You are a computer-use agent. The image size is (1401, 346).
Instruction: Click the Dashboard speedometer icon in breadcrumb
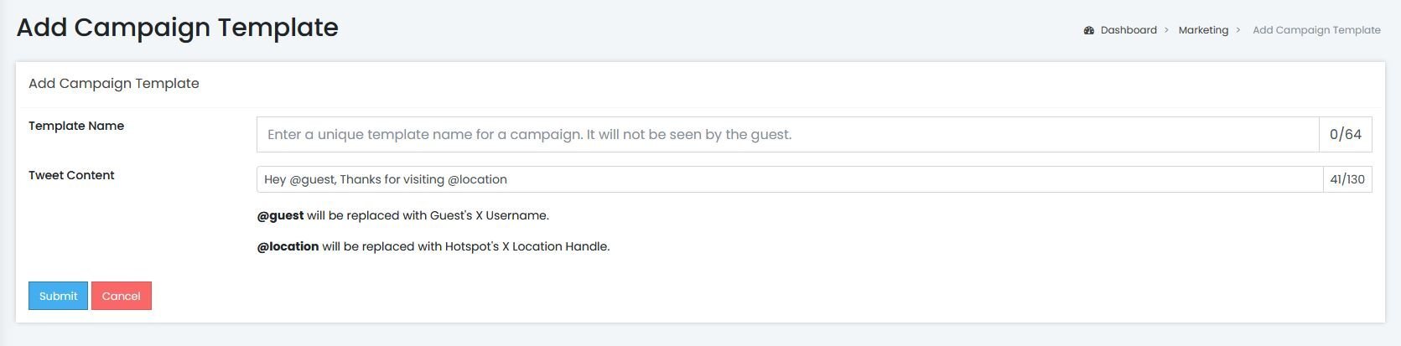coord(1089,30)
